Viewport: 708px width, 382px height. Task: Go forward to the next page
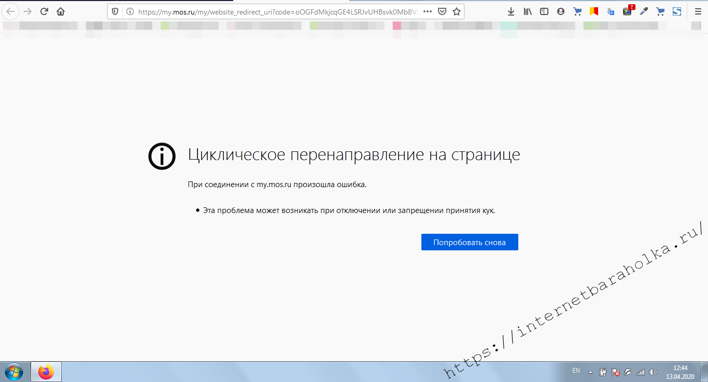[x=27, y=11]
